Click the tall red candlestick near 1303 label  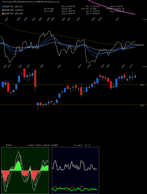tap(35, 78)
